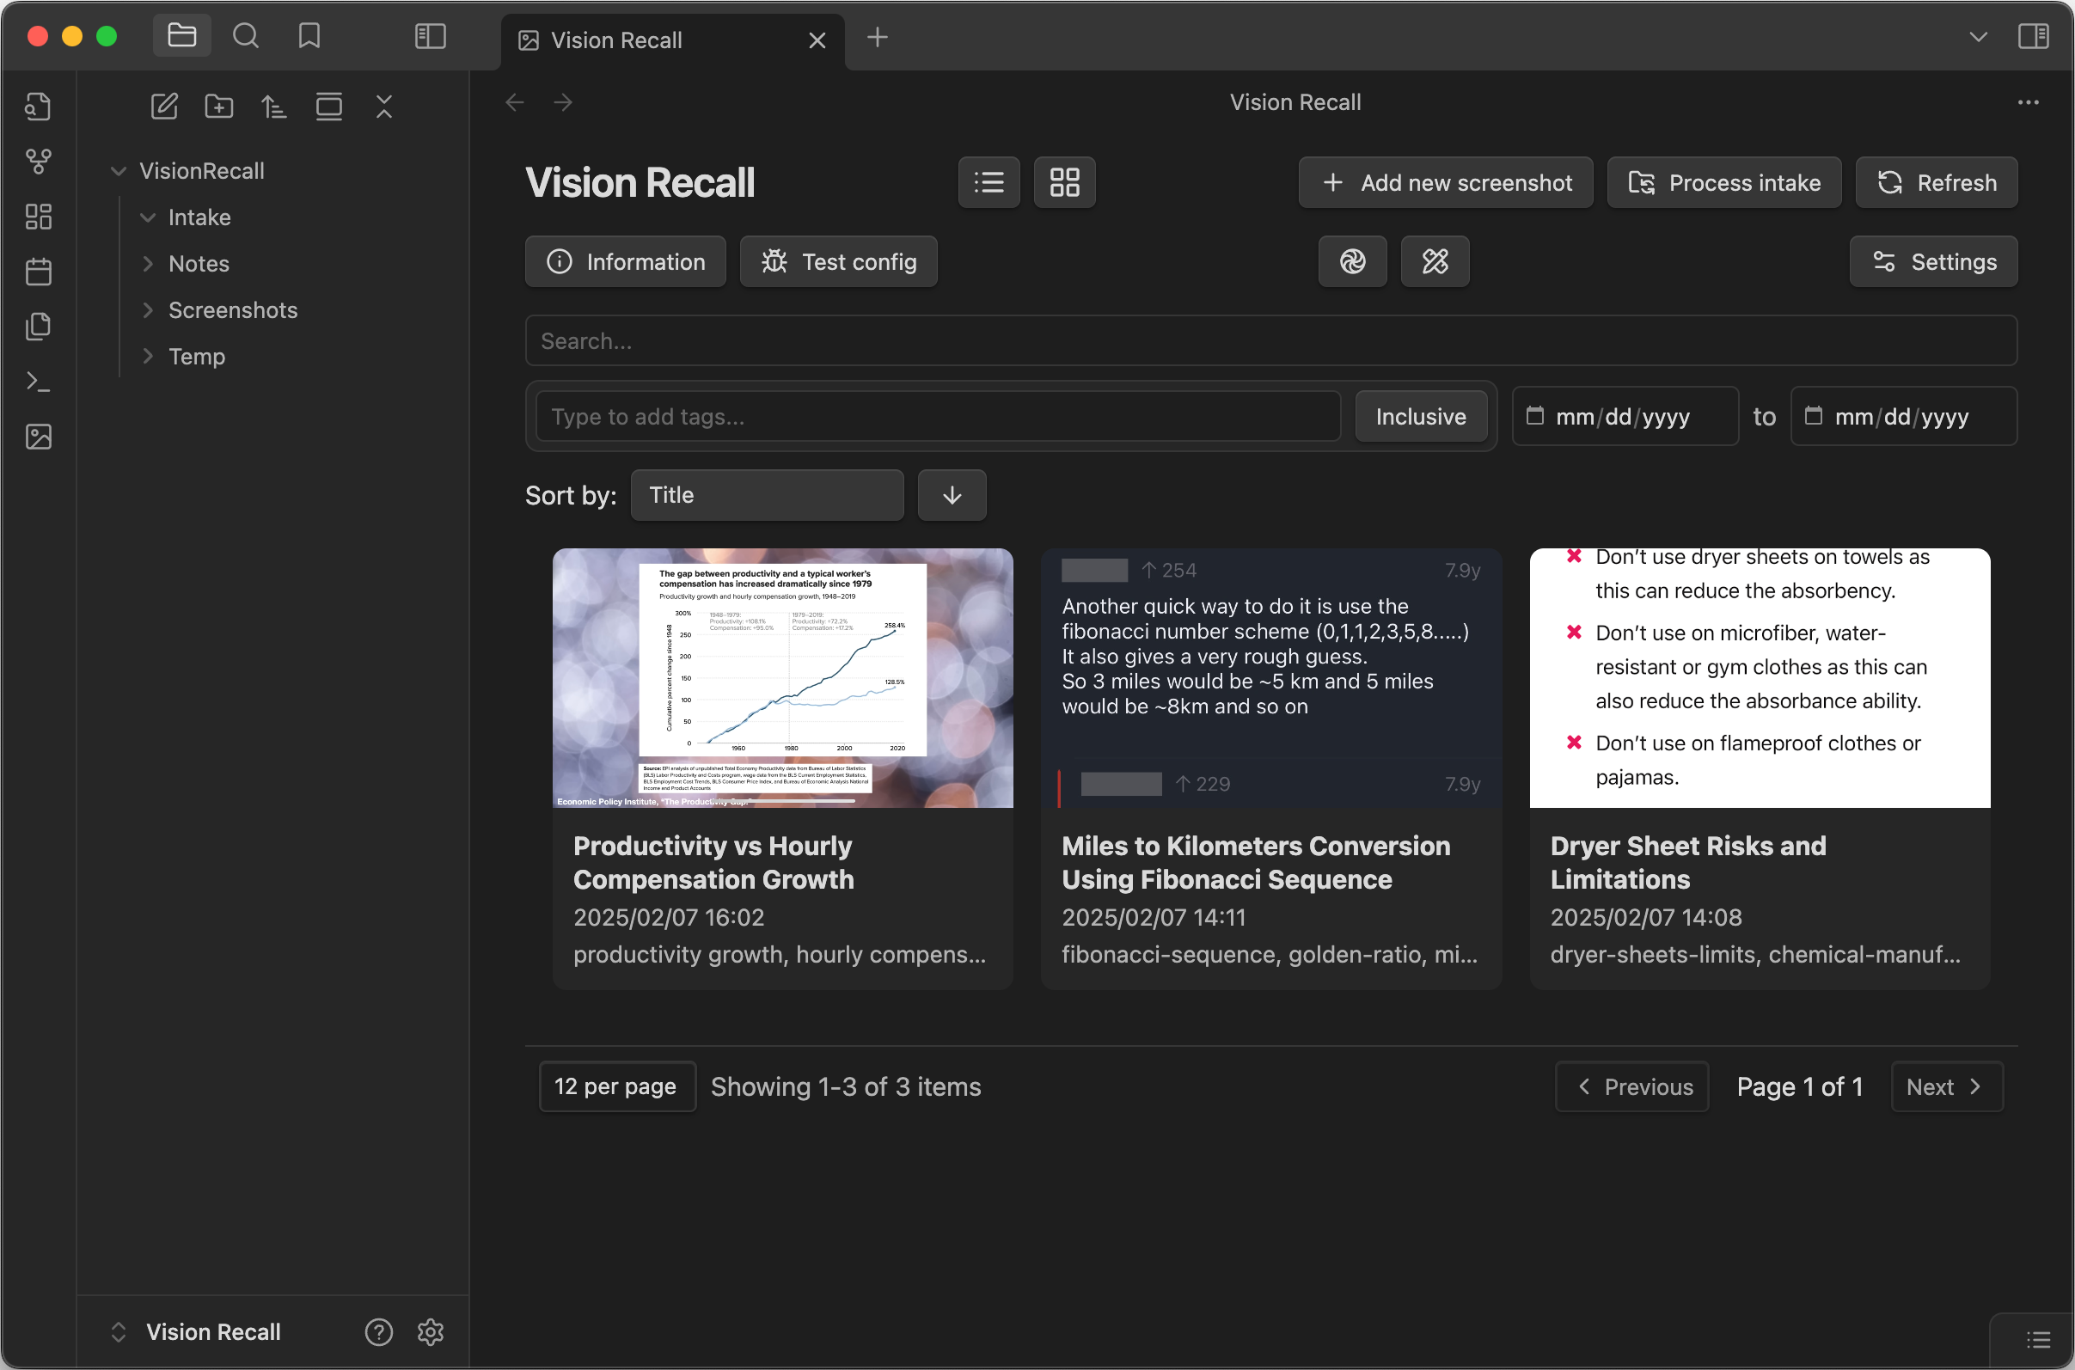
Task: Open the daily note calendar icon
Action: coord(39,272)
